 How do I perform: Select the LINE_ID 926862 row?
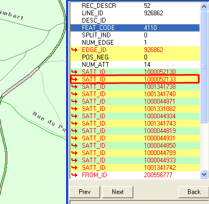click(135, 13)
